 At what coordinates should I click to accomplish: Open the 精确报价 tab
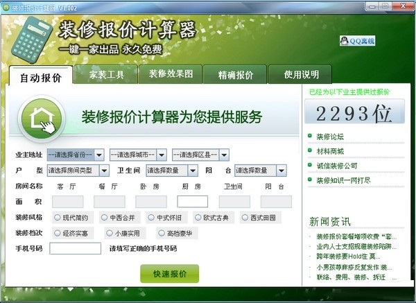click(x=235, y=74)
